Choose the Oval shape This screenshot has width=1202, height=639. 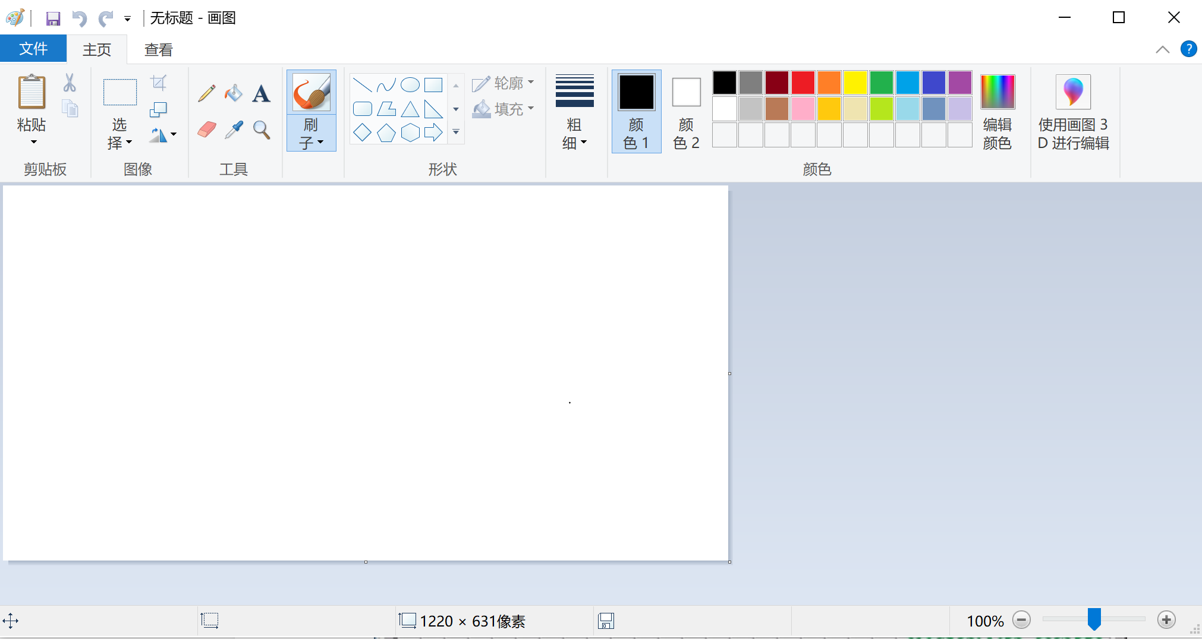[410, 85]
